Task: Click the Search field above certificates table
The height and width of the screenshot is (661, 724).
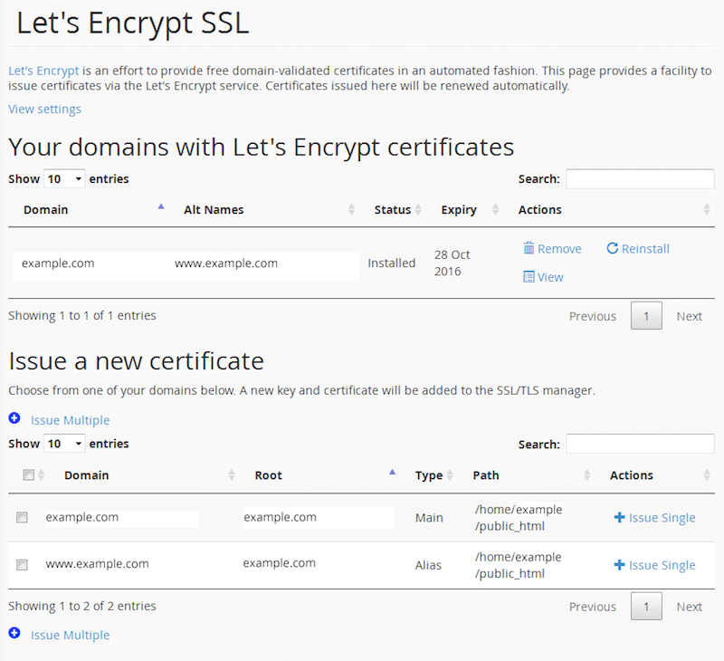Action: coord(639,179)
